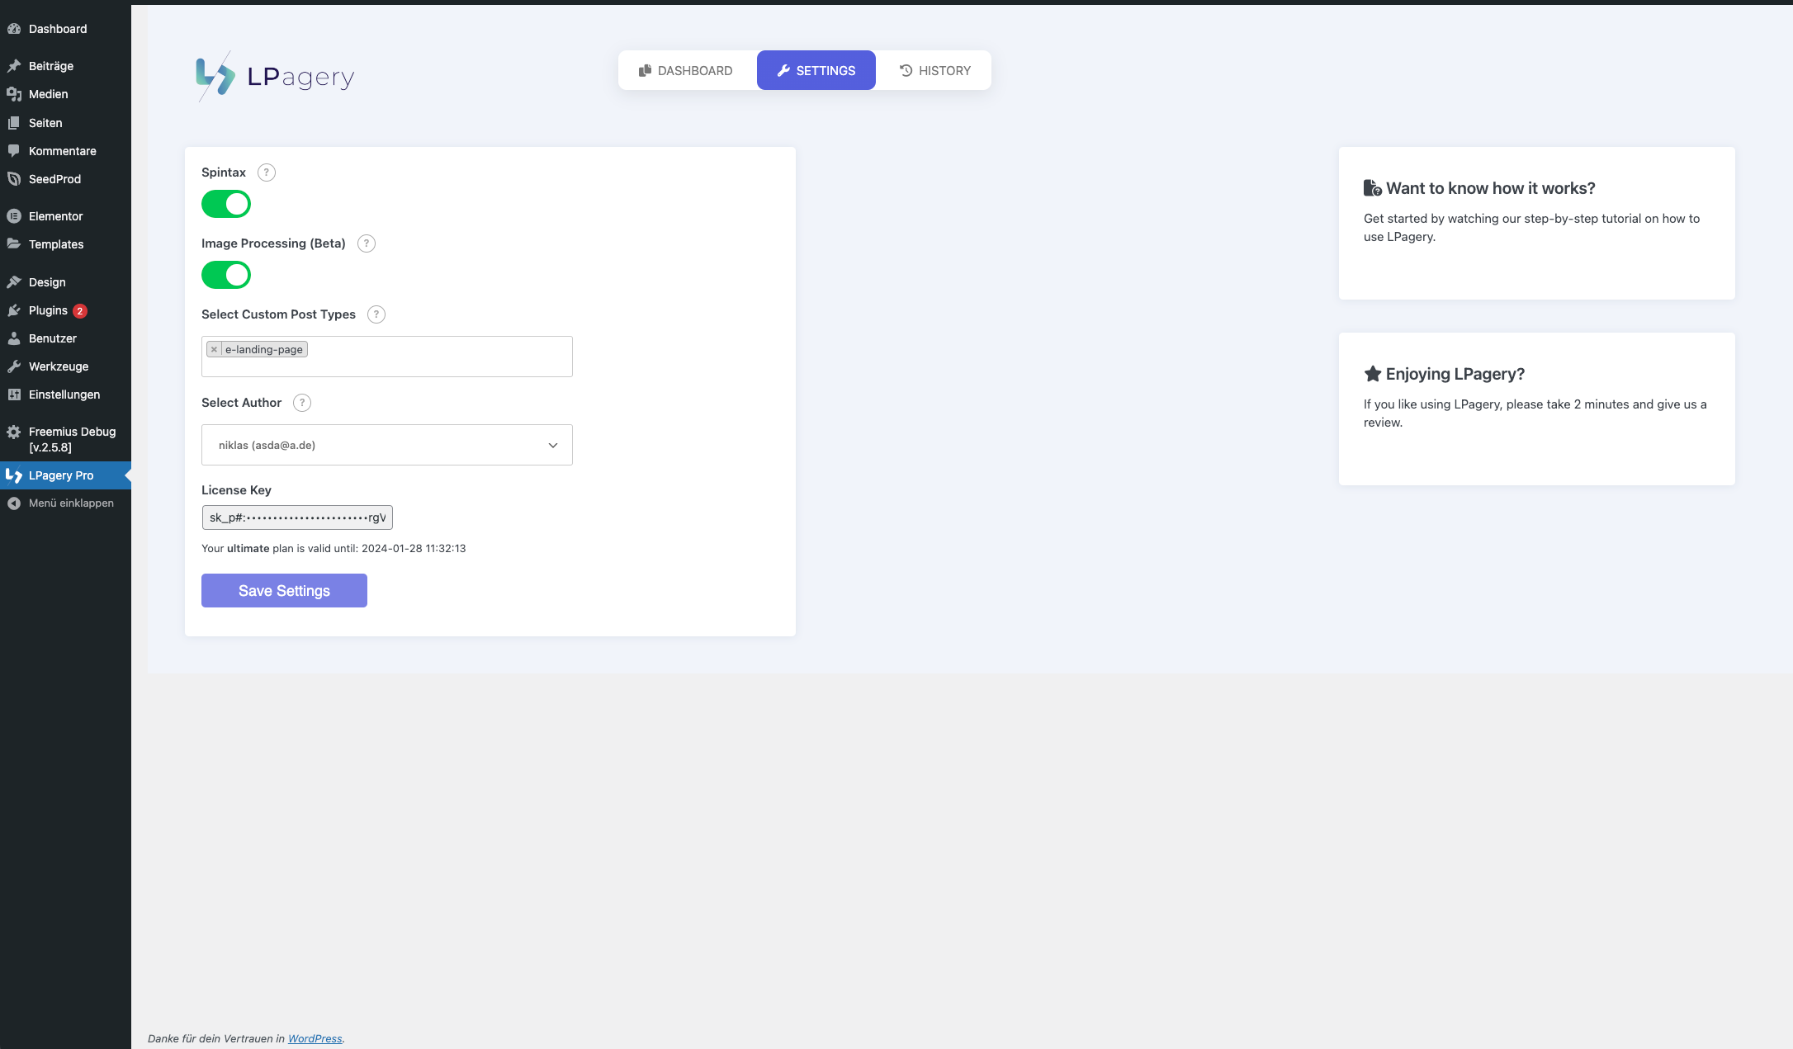This screenshot has width=1793, height=1049.
Task: Click the Select Author help icon
Action: coord(302,403)
